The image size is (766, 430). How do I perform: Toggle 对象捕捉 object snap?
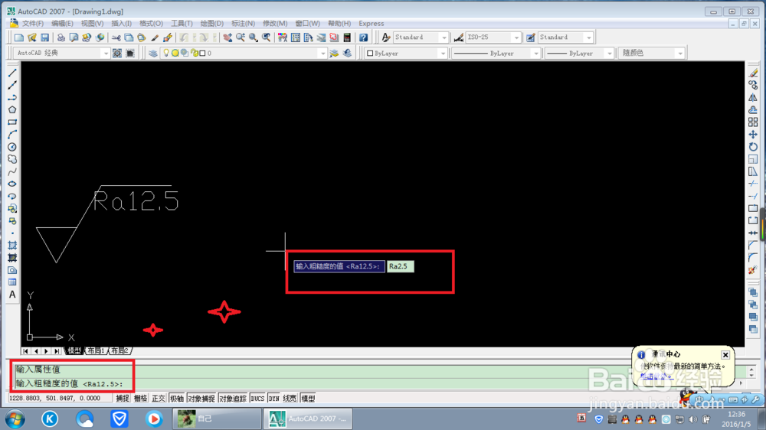tap(201, 399)
